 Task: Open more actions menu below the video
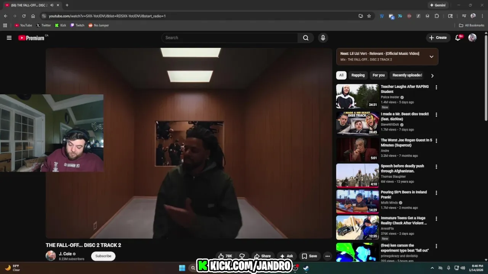(x=327, y=256)
